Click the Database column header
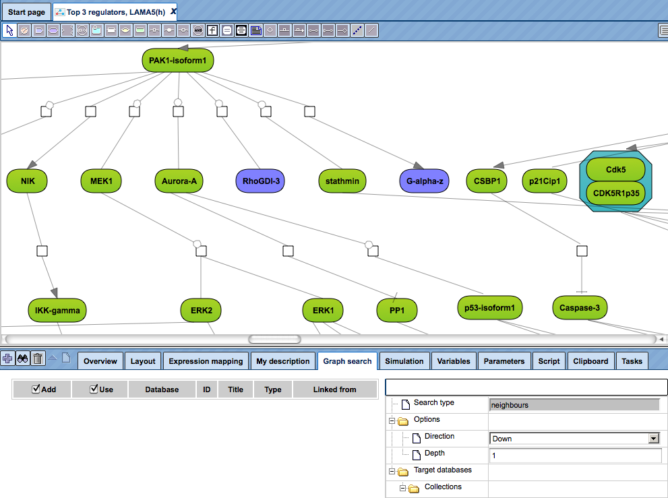Viewport: 668px width, 498px height. click(x=162, y=390)
